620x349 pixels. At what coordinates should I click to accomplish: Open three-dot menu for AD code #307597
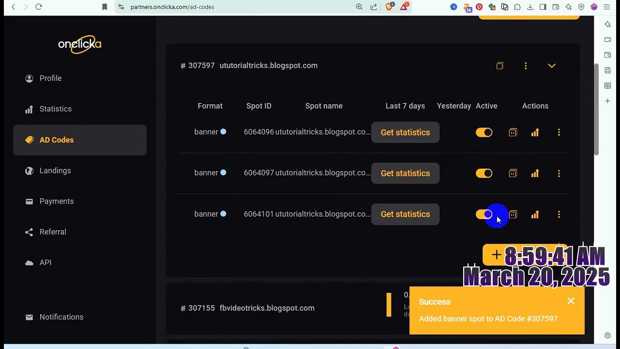pos(526,65)
